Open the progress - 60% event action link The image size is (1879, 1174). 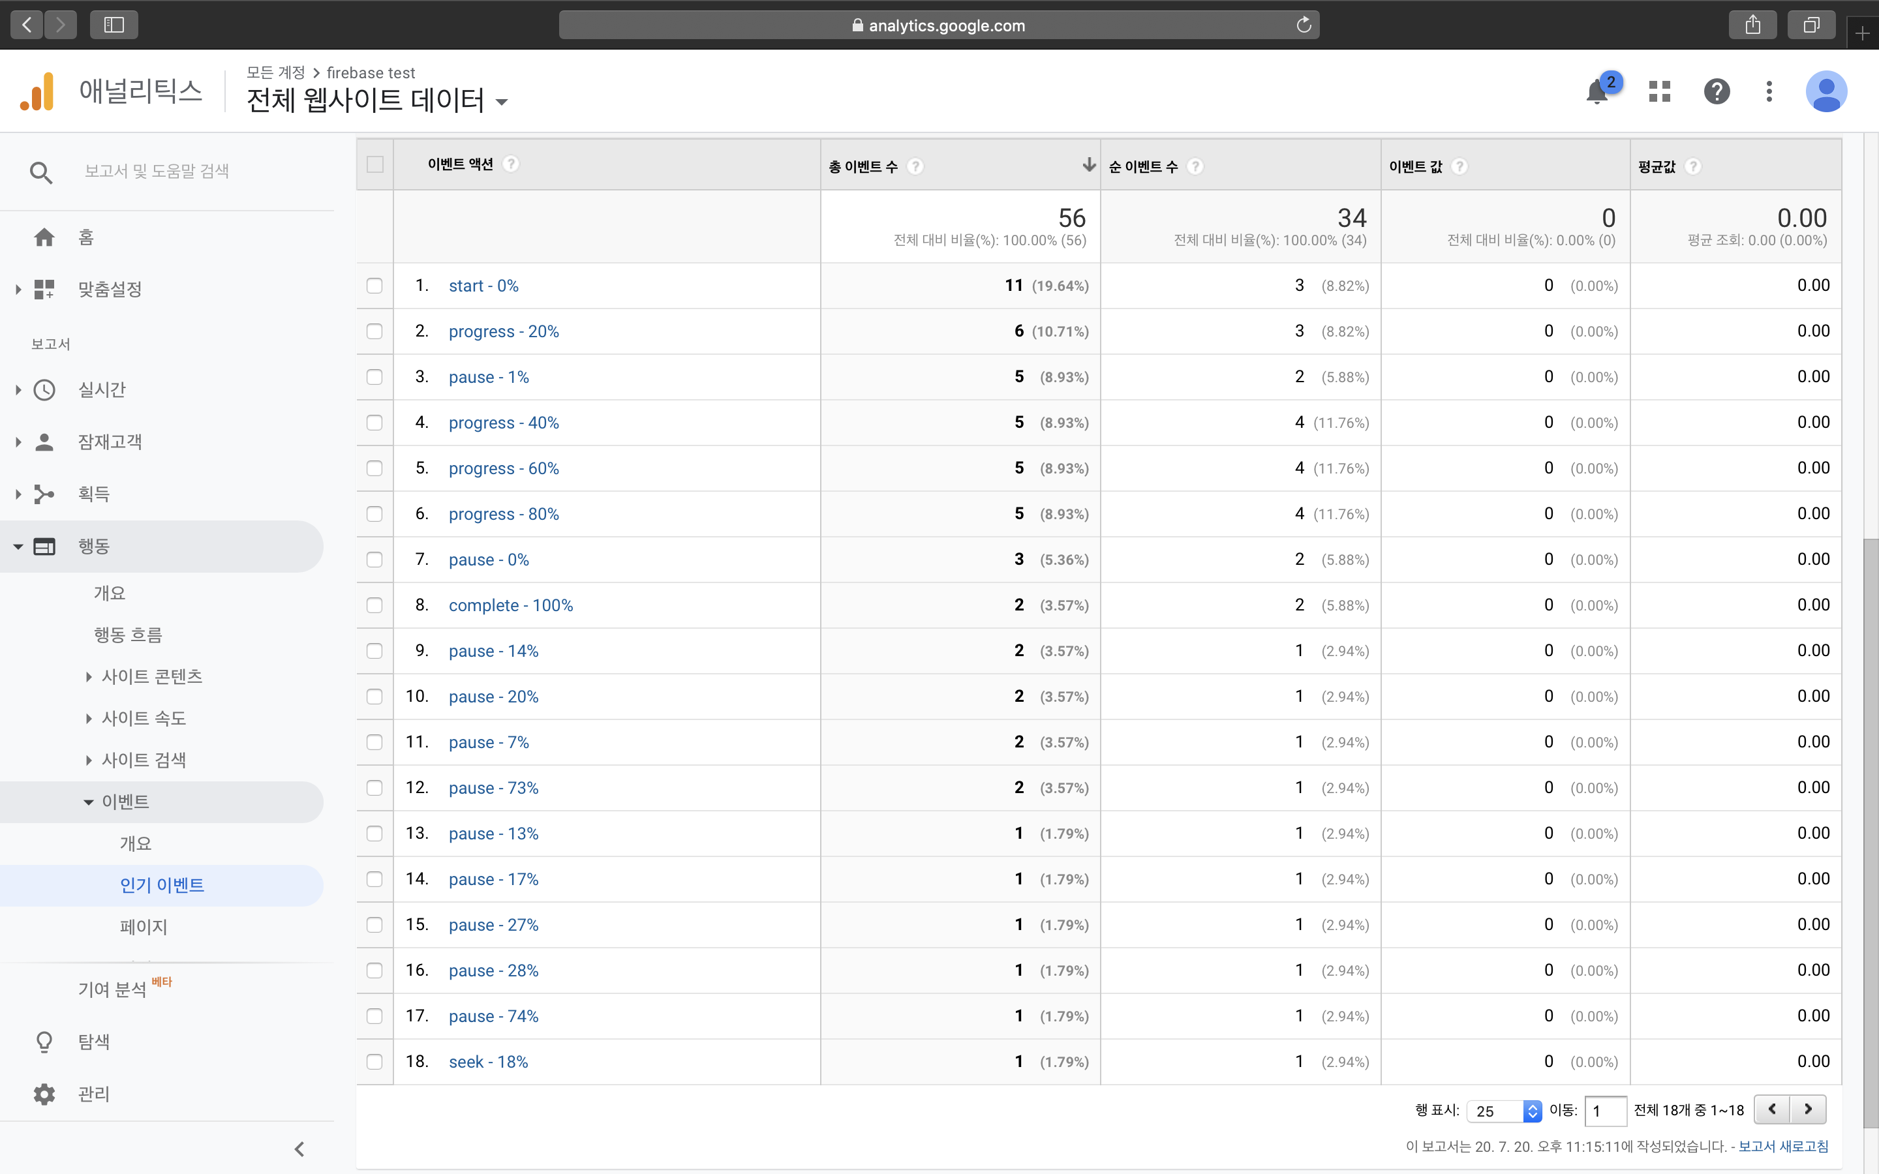click(x=504, y=468)
